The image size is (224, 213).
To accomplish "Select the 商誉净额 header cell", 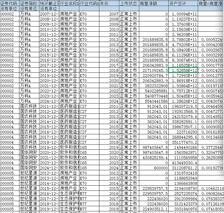I will point(154,3).
